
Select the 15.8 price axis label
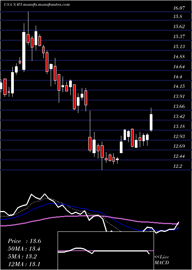pos(178,17)
